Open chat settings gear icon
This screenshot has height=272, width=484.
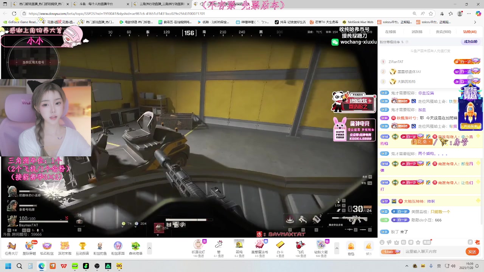[x=477, y=242]
